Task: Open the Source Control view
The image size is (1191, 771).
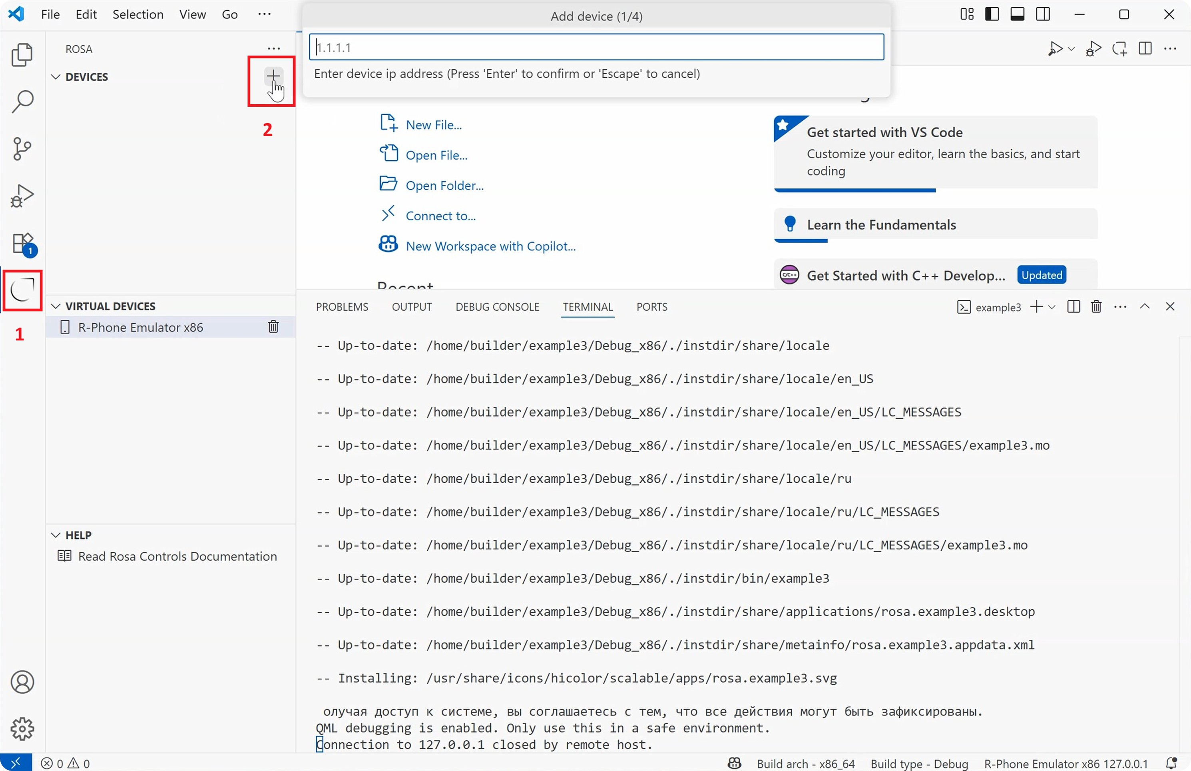Action: (22, 149)
